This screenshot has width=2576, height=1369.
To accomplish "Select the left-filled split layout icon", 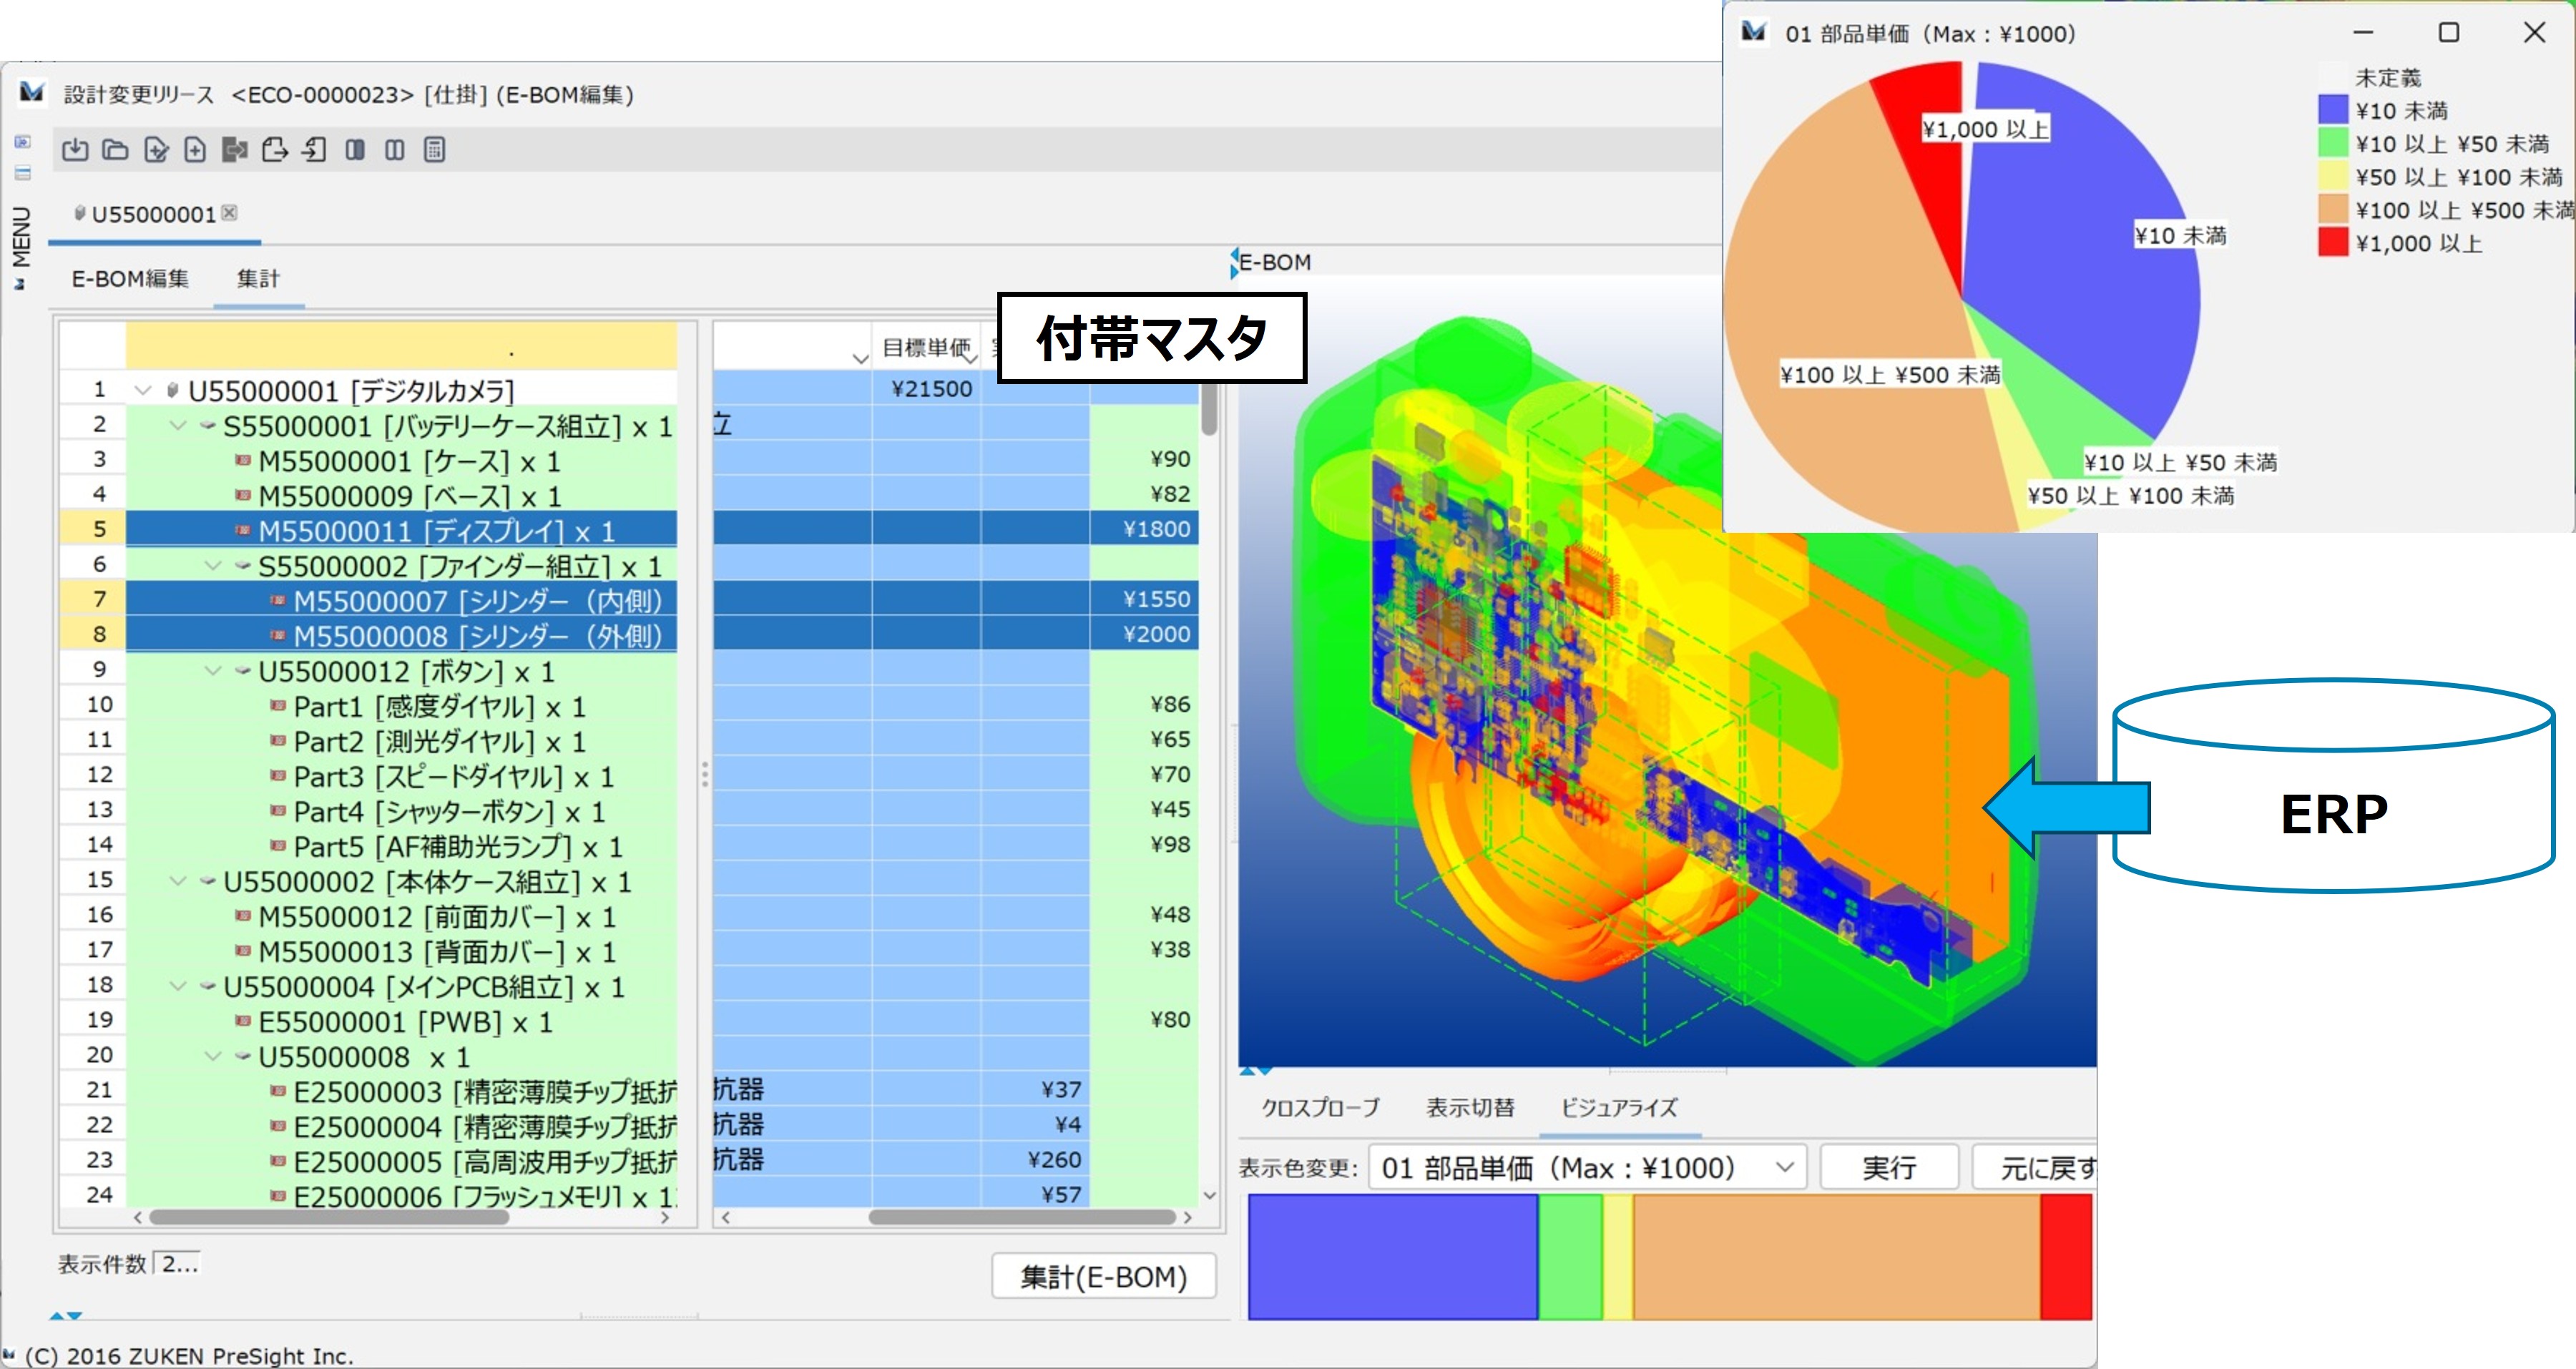I will [x=355, y=150].
